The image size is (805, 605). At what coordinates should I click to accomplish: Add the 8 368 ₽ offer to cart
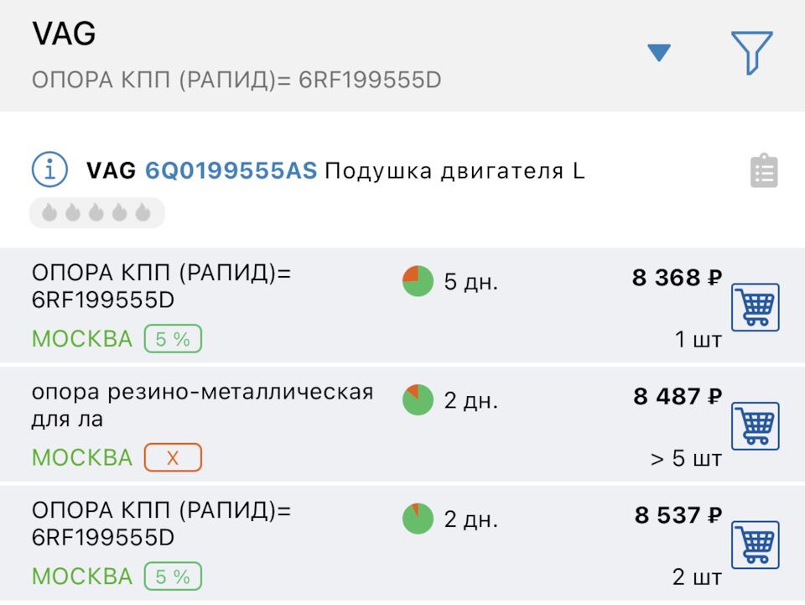[x=756, y=307]
